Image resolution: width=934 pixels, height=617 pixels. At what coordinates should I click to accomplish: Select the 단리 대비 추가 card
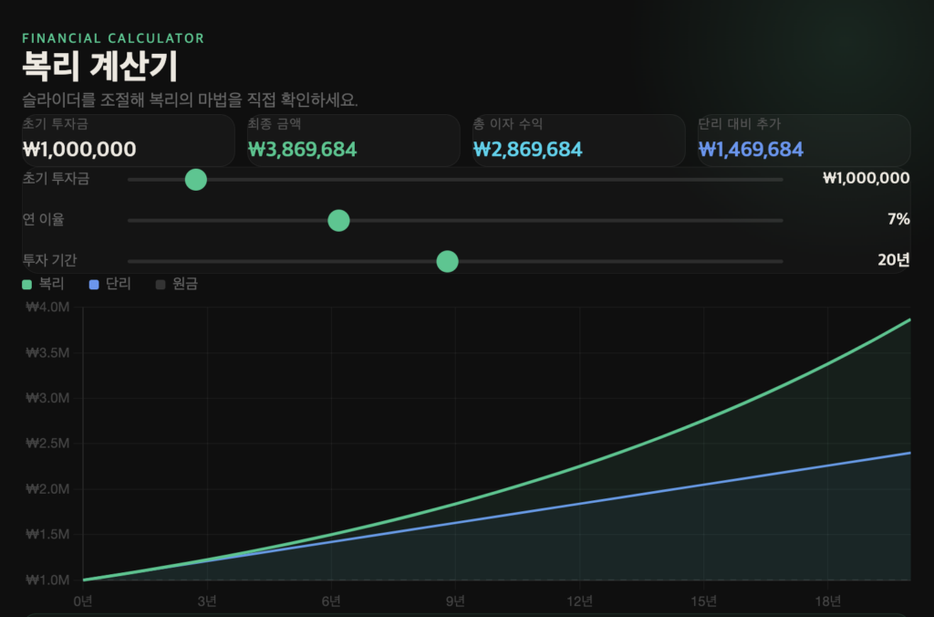(804, 141)
